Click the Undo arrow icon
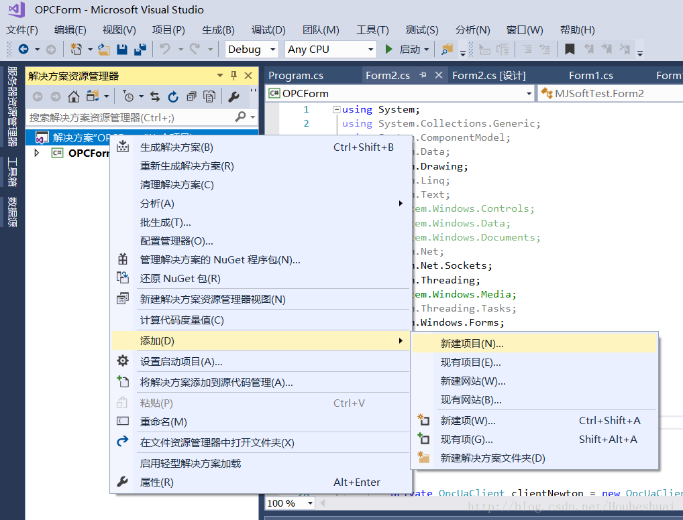The image size is (683, 520). click(164, 49)
